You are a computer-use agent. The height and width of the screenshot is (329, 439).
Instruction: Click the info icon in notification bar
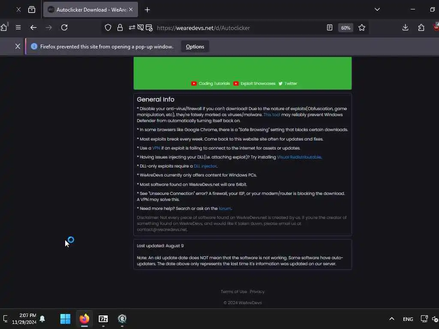click(x=34, y=46)
